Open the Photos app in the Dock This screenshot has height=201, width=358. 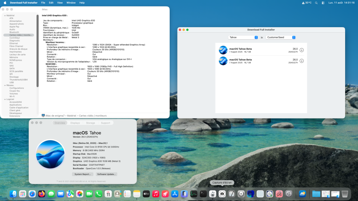[80, 194]
